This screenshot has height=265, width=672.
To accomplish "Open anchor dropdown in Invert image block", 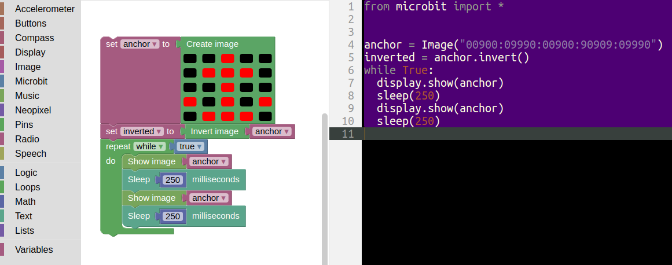I will (272, 131).
